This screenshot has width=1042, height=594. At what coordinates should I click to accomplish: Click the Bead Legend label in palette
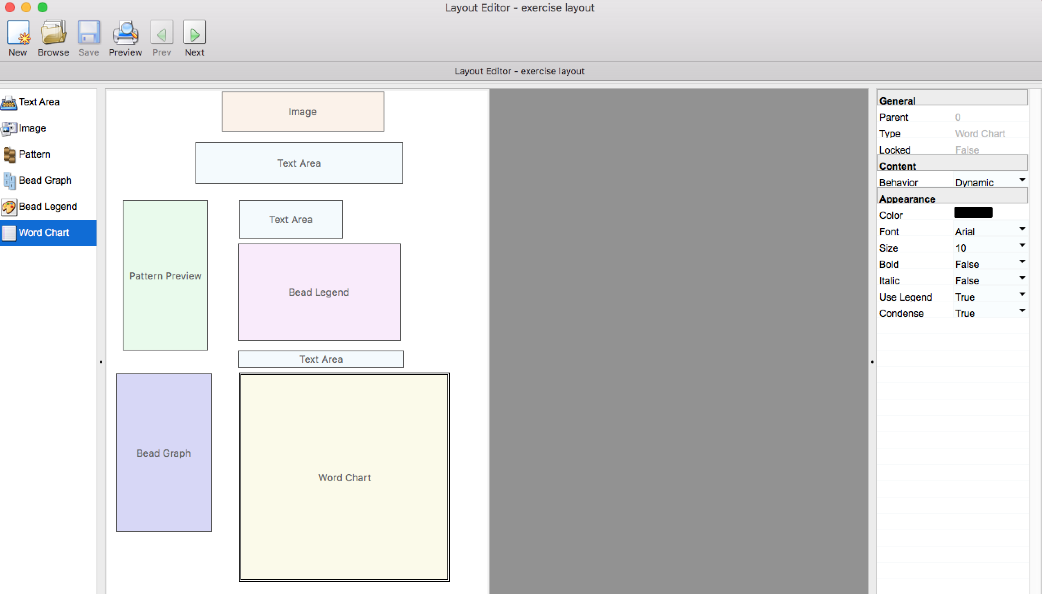pos(48,206)
